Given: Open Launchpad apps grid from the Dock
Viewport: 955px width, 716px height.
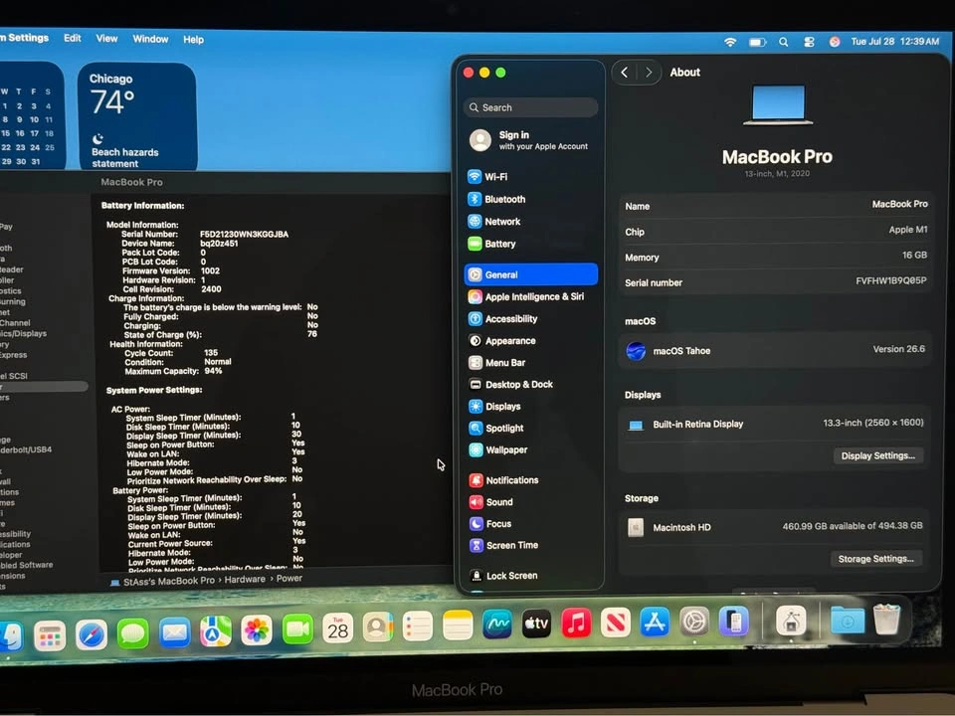Looking at the screenshot, I should pyautogui.click(x=50, y=636).
